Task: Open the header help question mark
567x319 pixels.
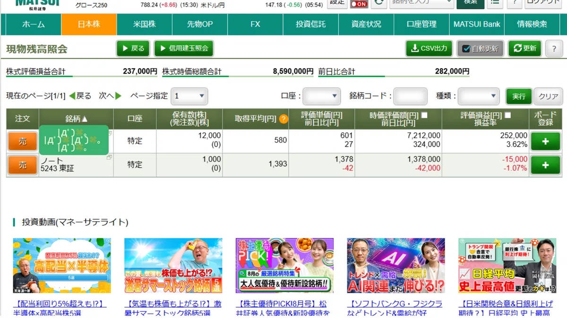Action: 514,2
